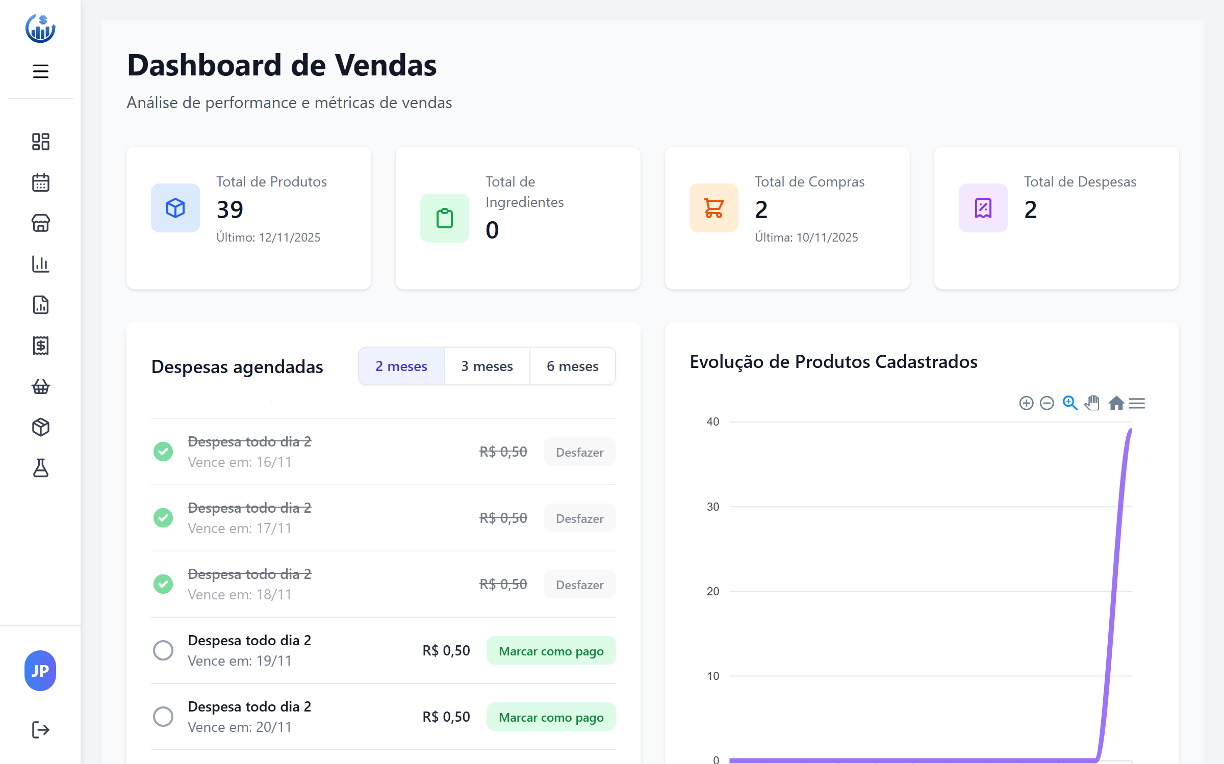Disable the chart's selection zoom tool
The width and height of the screenshot is (1224, 764).
pos(1070,403)
